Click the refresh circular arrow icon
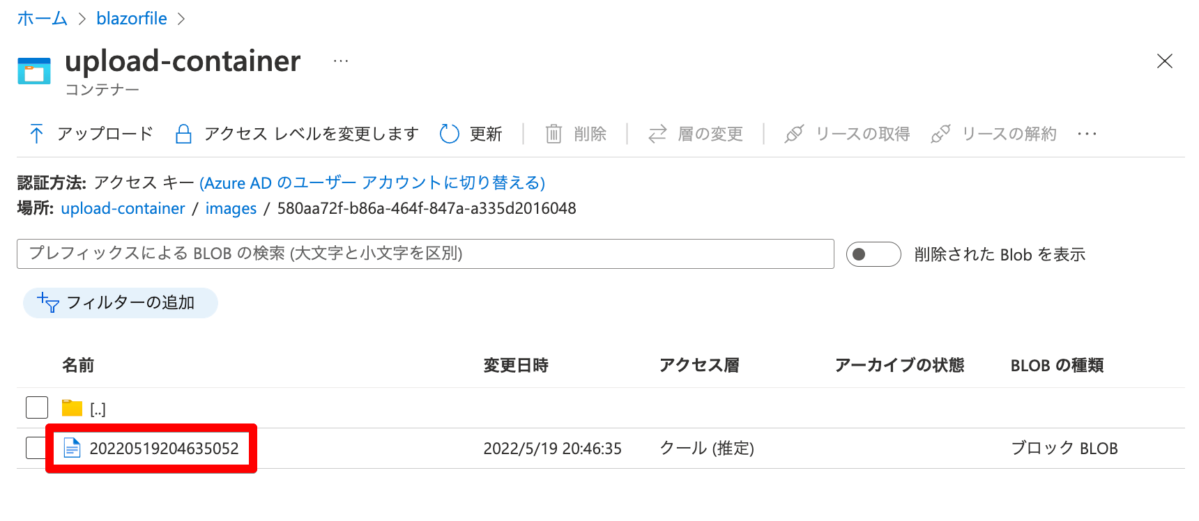The image size is (1199, 521). click(450, 134)
